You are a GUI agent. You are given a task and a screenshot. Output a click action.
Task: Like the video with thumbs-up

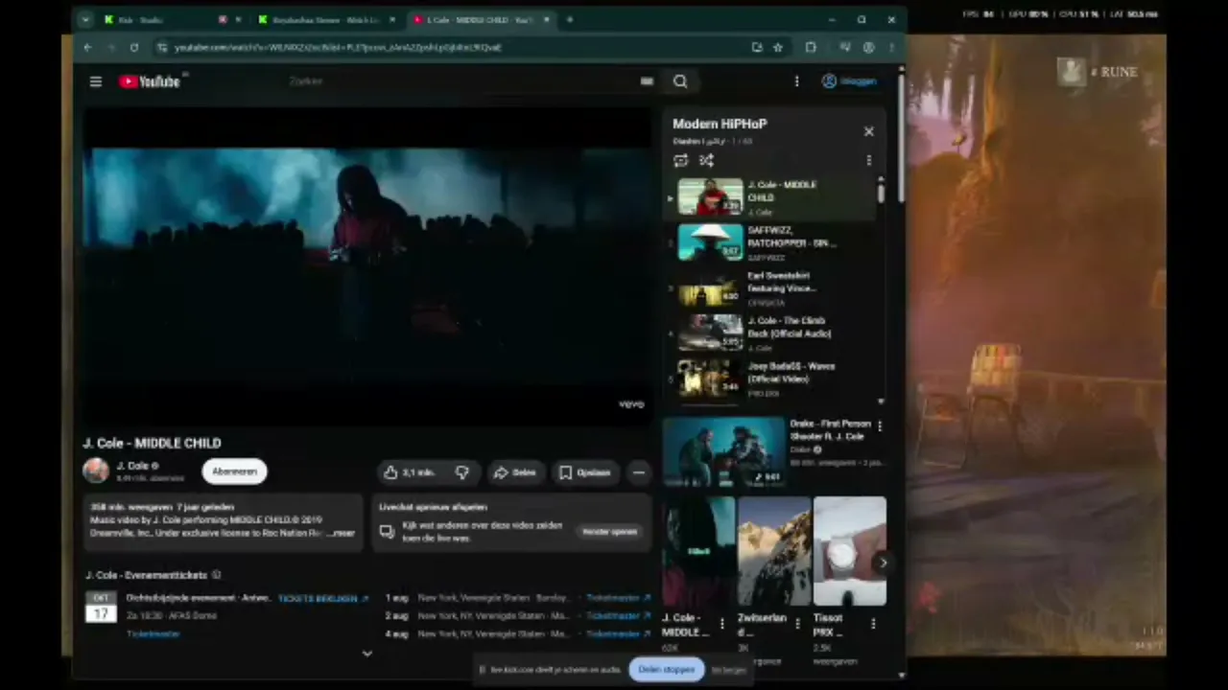pos(411,472)
